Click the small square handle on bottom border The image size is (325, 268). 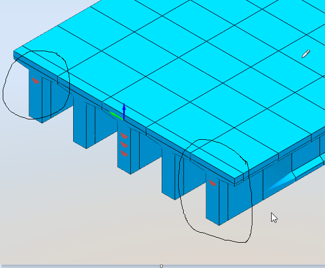(x=161, y=266)
